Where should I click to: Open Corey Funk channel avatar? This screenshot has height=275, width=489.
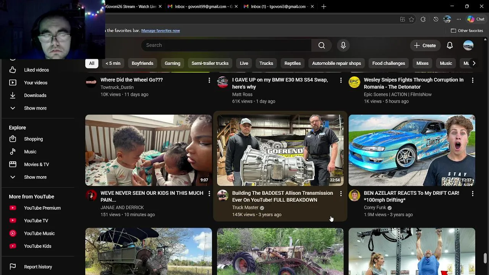(354, 196)
